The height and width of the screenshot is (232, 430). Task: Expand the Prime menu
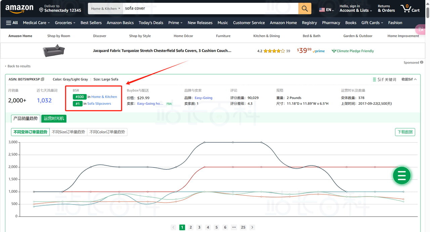tap(175, 23)
